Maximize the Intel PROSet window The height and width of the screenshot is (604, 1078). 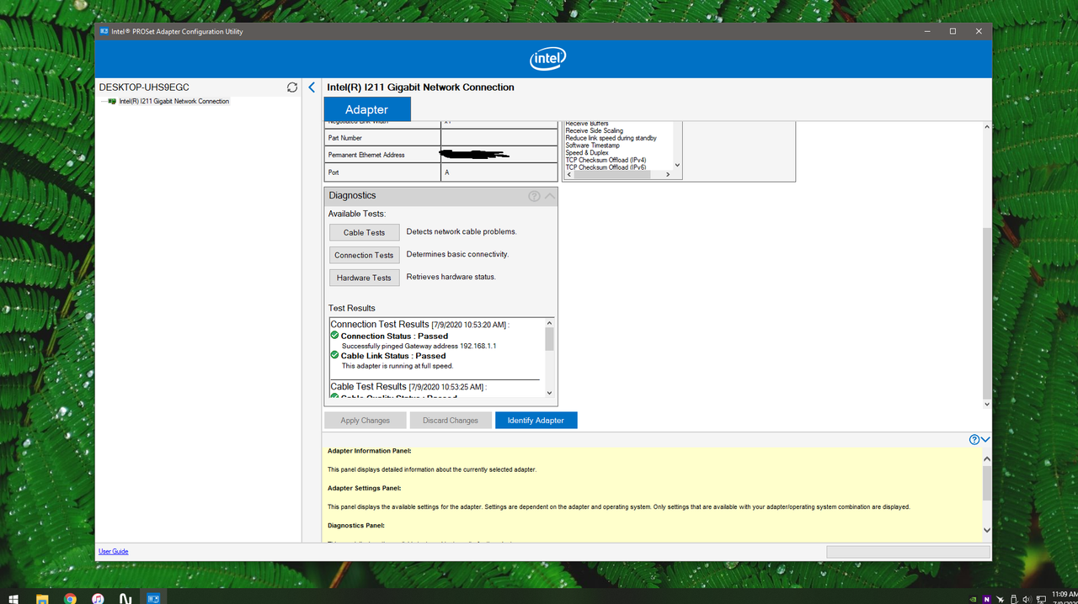(953, 31)
